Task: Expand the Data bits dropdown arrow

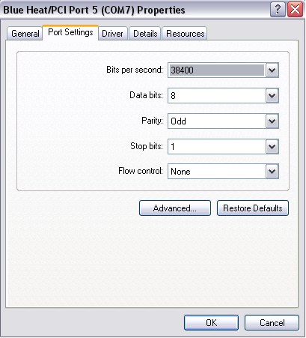Action: click(x=272, y=95)
